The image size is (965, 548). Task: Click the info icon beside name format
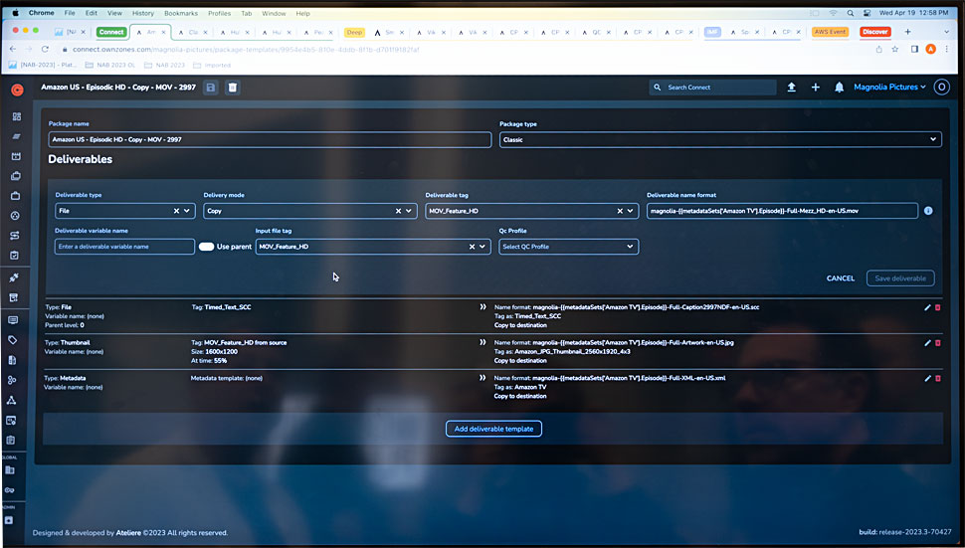coord(928,210)
